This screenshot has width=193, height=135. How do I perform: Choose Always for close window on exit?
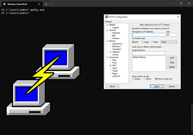point(133,79)
